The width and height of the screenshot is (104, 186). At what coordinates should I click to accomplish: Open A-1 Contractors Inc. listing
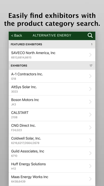[x=52, y=76]
